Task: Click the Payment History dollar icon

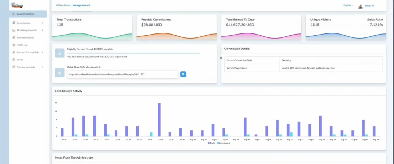Action: click(14, 37)
